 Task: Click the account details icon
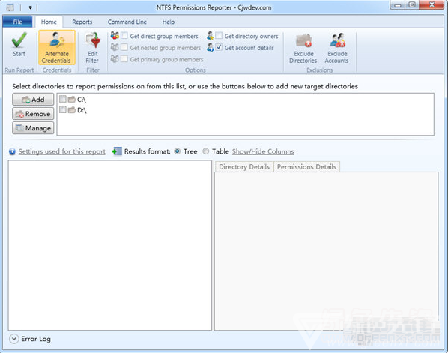click(x=211, y=47)
